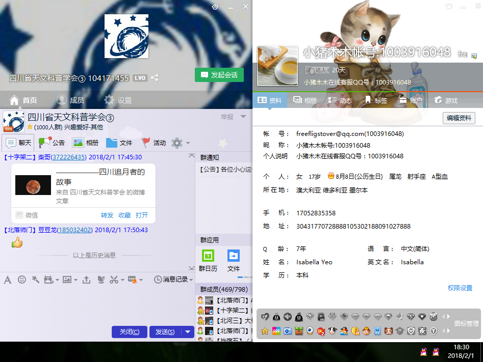
Task: Click the share icon beside group number 104171455
Action: [x=155, y=78]
